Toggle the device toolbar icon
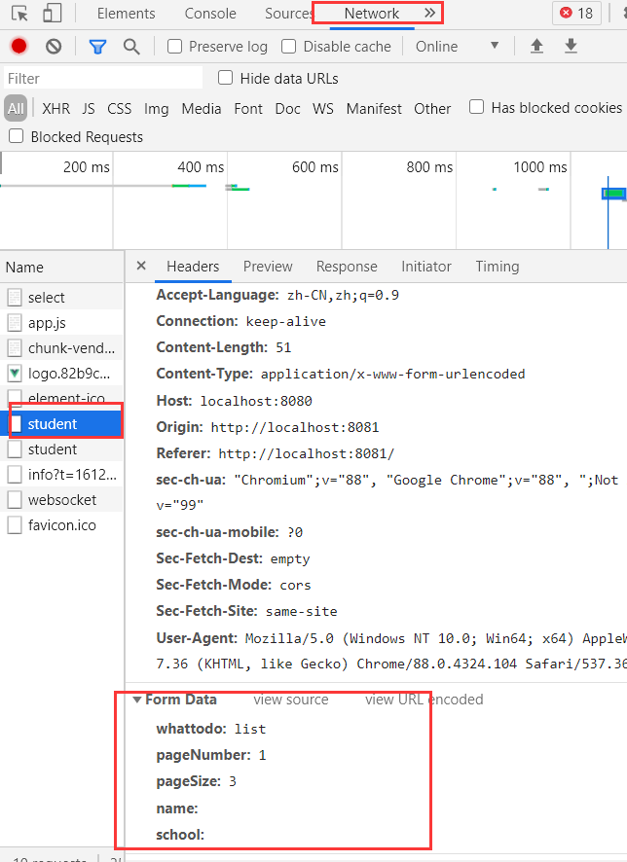Viewport: 627px width, 862px height. coord(53,14)
